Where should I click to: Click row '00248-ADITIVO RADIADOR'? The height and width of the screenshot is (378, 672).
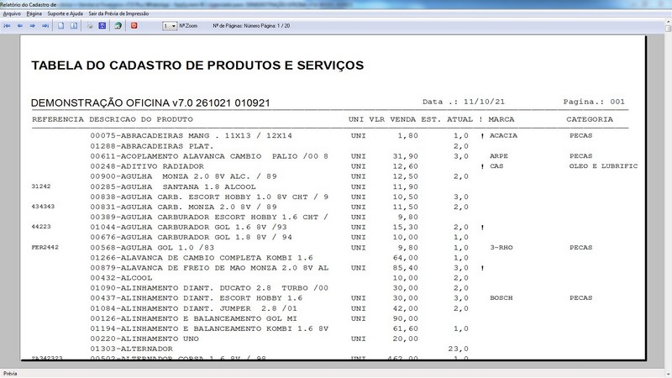click(147, 166)
